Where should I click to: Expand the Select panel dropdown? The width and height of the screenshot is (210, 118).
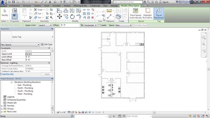tap(5, 21)
